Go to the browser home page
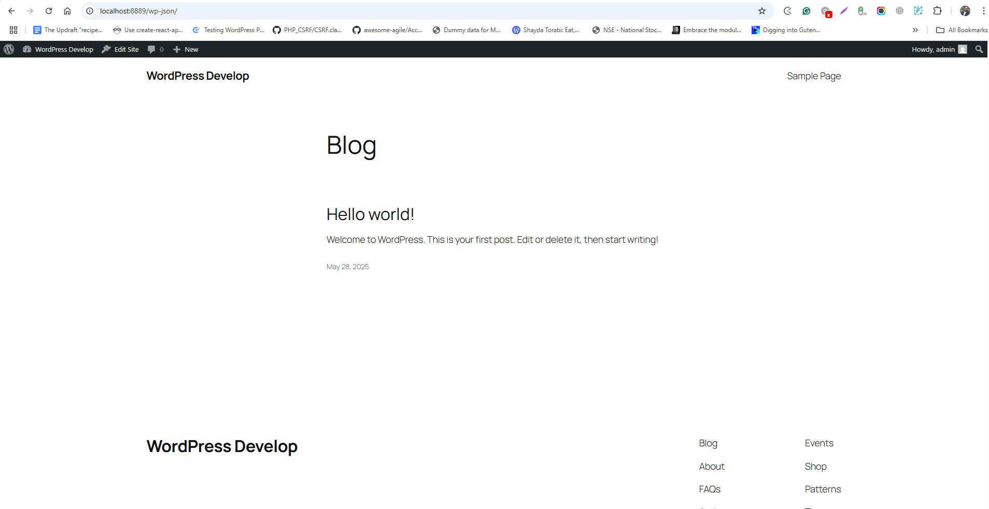This screenshot has height=509, width=989. [67, 11]
